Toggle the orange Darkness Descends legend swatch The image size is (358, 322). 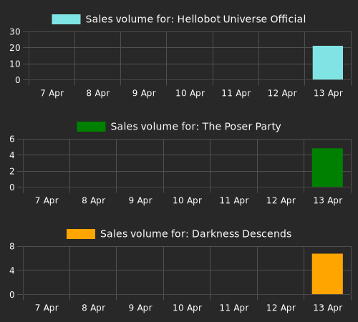[81, 234]
